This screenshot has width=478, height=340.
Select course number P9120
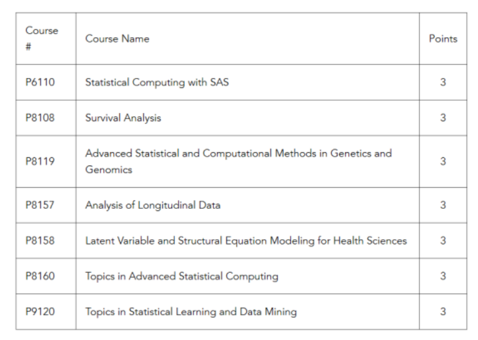40,311
